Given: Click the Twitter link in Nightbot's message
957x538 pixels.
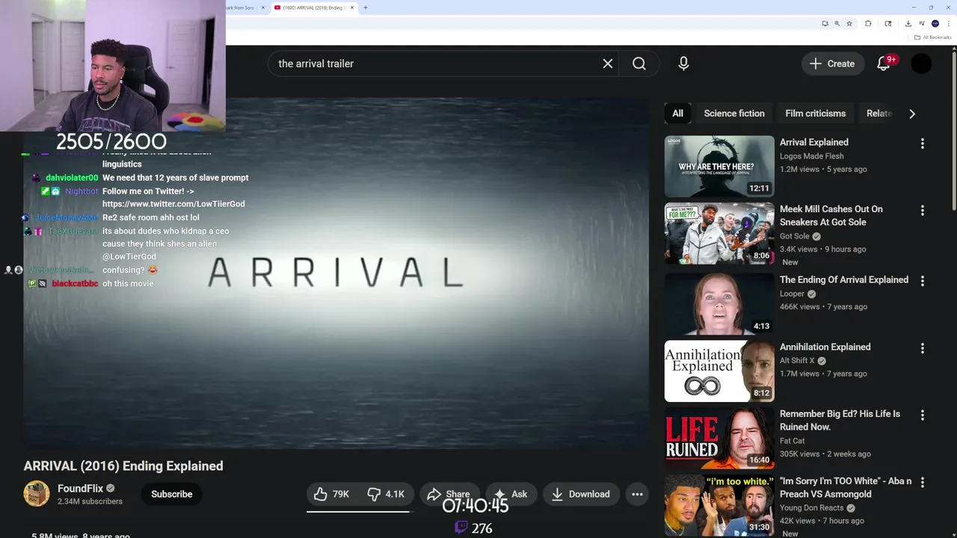Looking at the screenshot, I should pyautogui.click(x=173, y=204).
